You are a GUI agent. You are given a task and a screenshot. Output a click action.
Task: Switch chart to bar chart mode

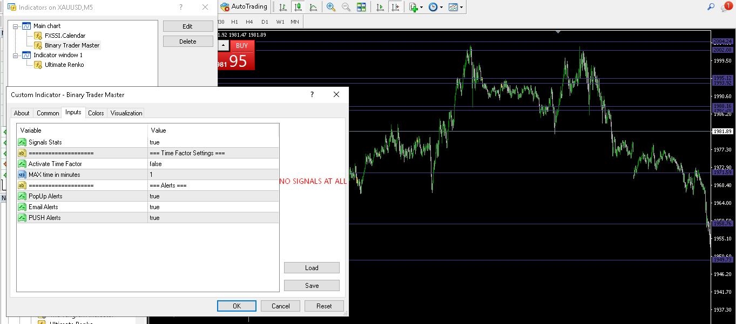click(282, 7)
